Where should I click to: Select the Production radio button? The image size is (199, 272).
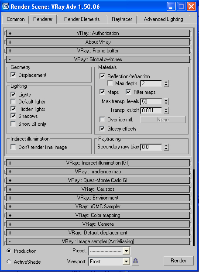click(x=9, y=251)
